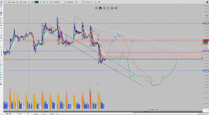
Task: Click the crosshair move navigation icon
Action: 96,8
